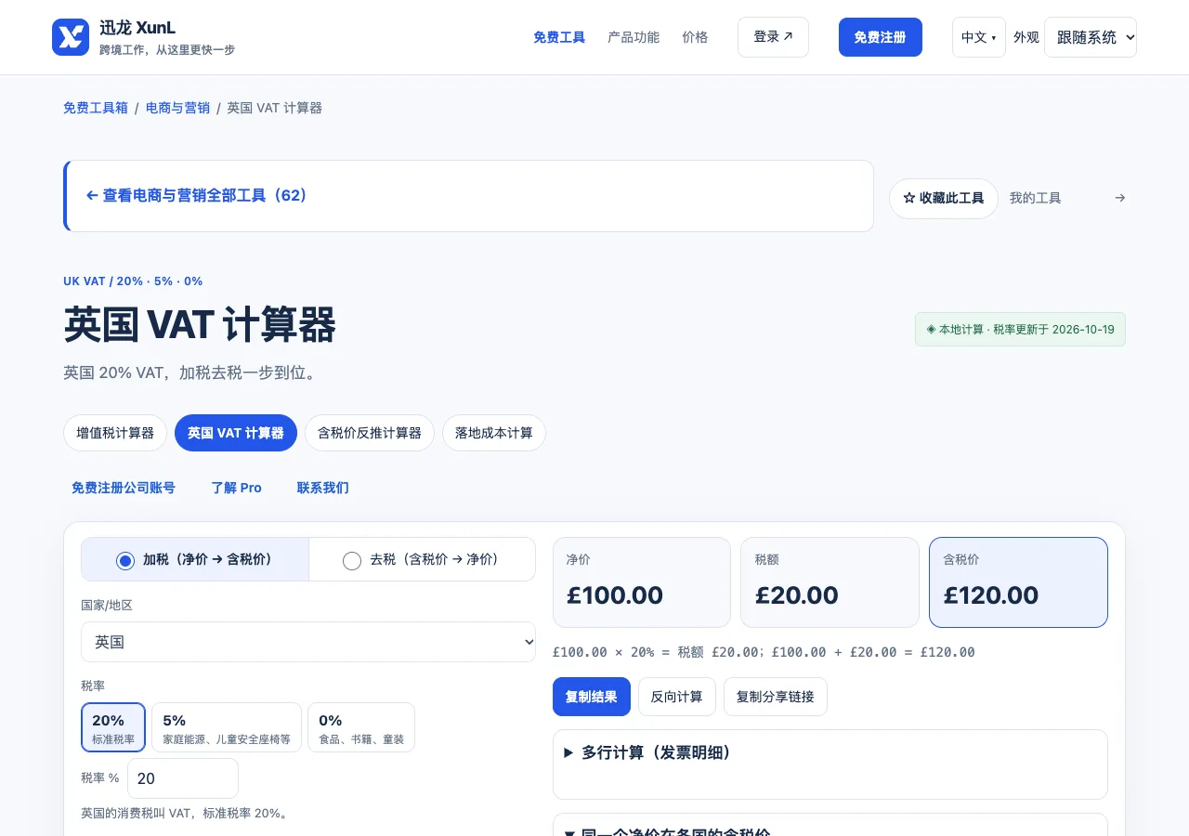This screenshot has height=836, width=1189.
Task: Click the 反向计算 button
Action: point(677,697)
